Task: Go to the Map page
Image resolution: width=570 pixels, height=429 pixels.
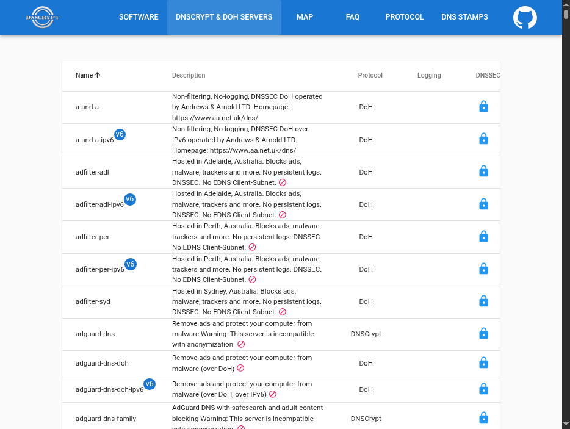Action: point(305,17)
